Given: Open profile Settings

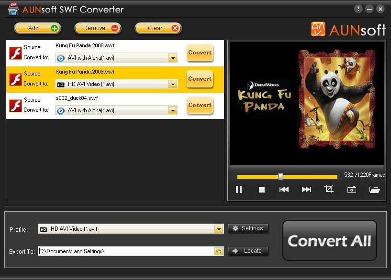Looking at the screenshot, I should (x=248, y=228).
